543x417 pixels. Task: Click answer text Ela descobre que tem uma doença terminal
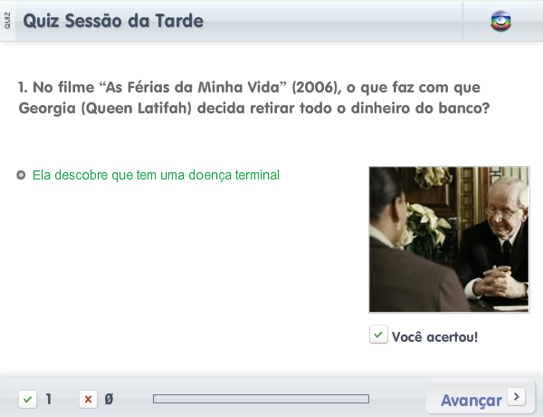point(156,175)
